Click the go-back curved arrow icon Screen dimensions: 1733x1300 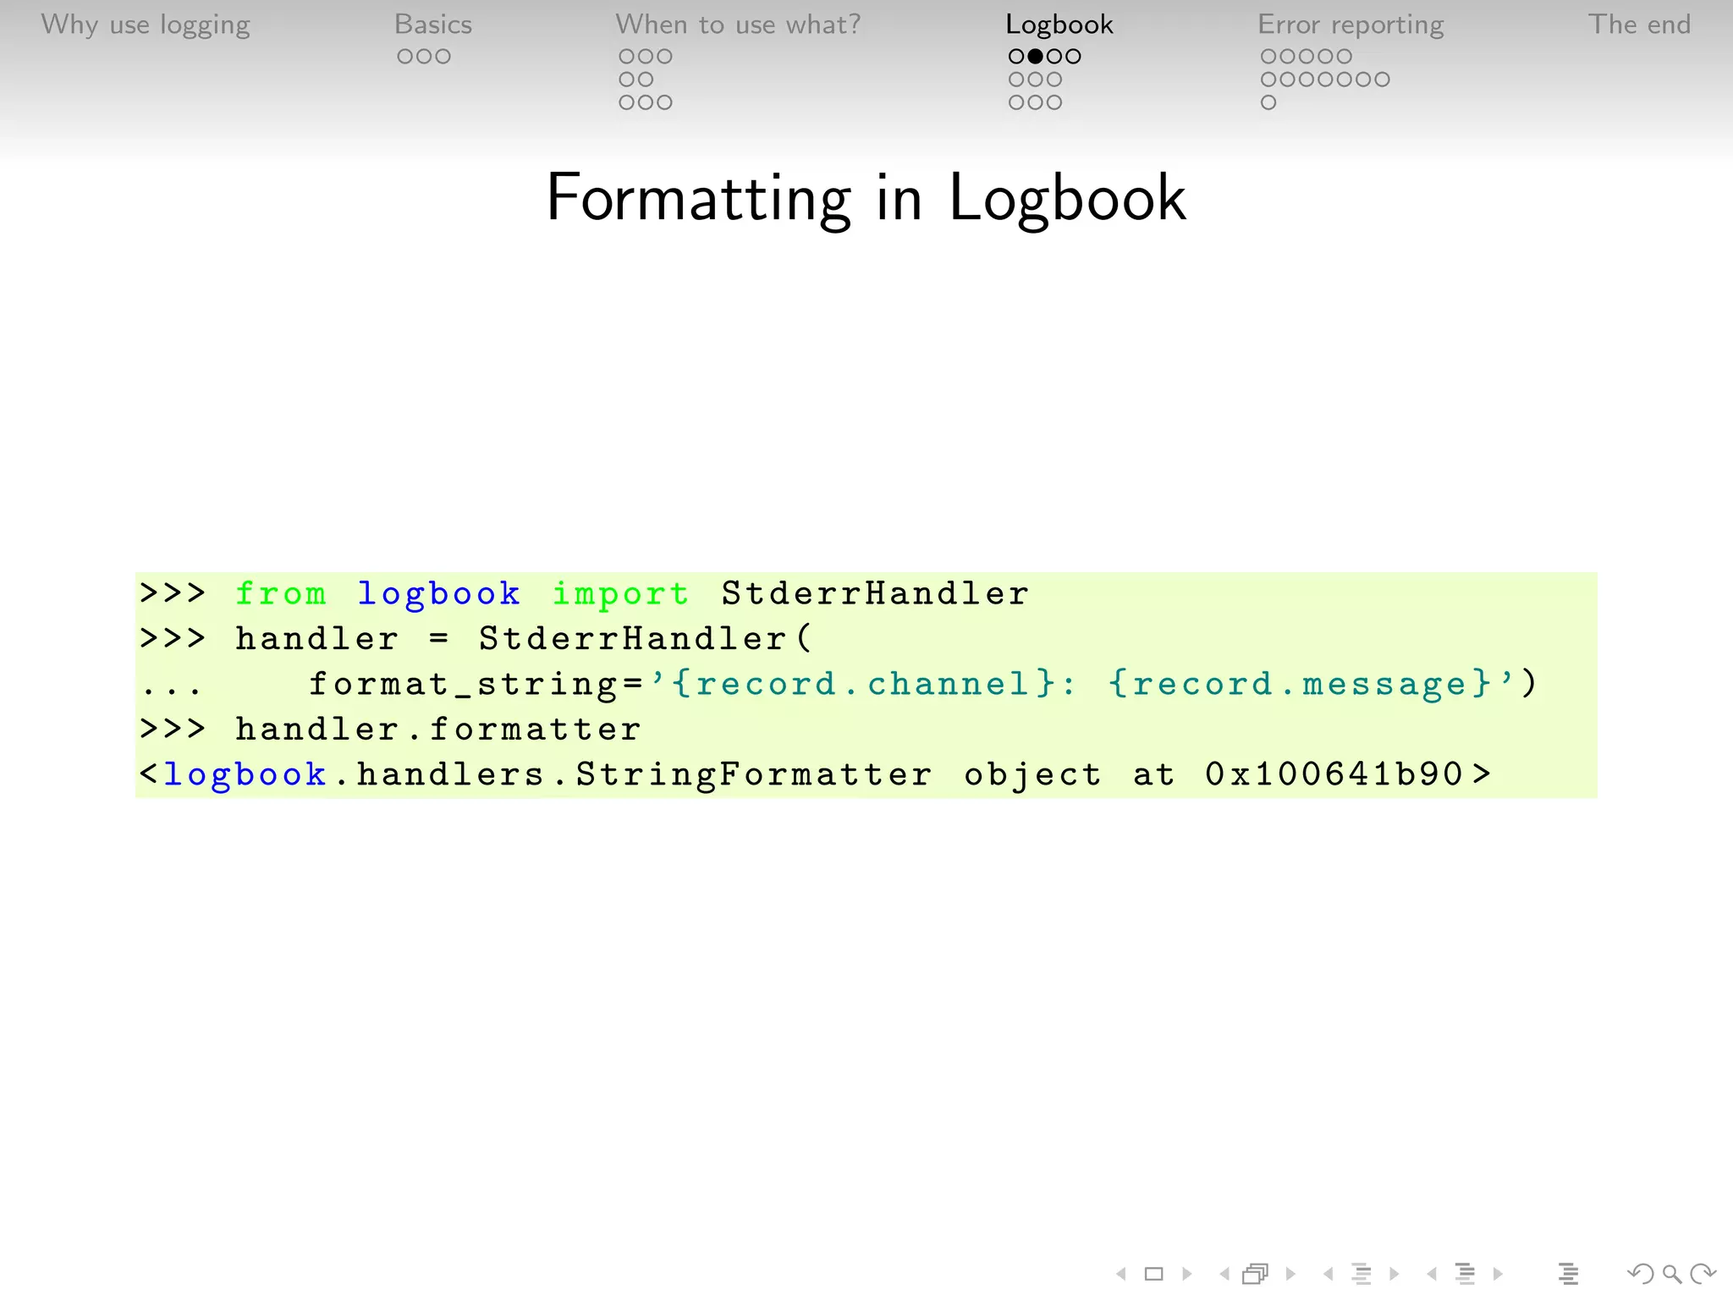pos(1640,1273)
